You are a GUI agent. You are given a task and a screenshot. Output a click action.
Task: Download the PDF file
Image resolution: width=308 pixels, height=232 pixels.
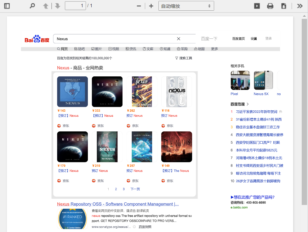284,6
